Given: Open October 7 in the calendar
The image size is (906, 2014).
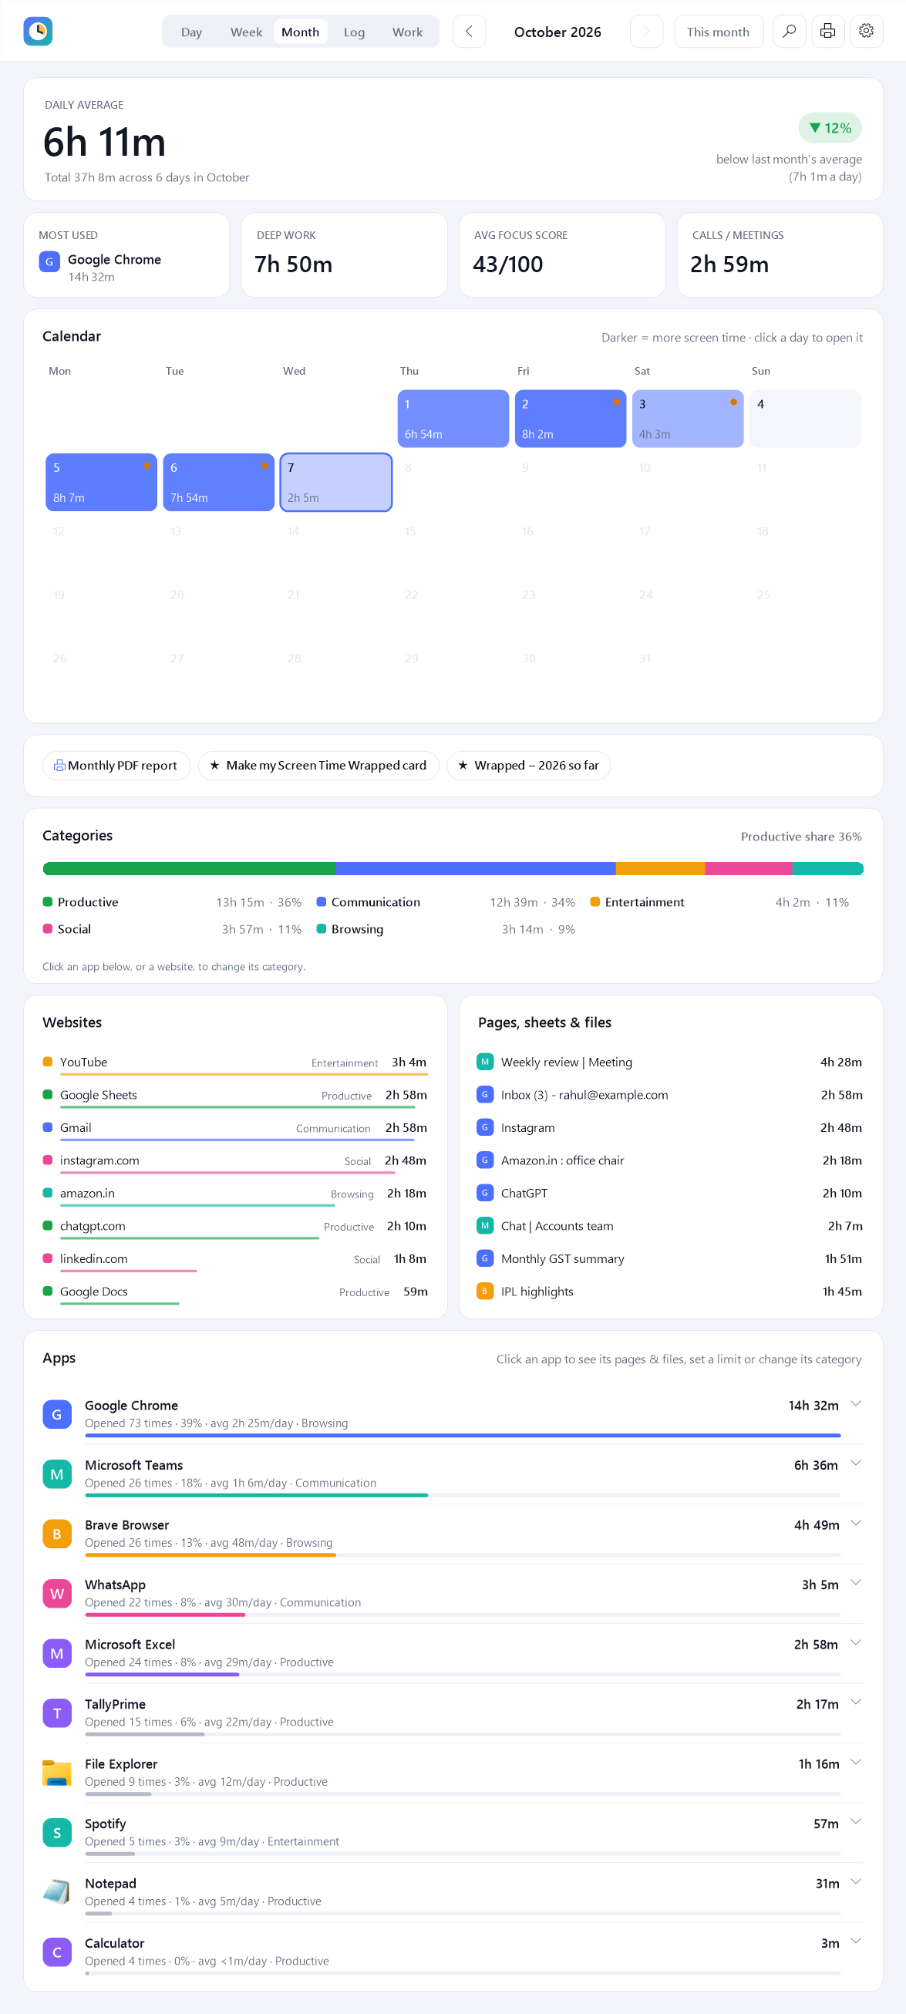Looking at the screenshot, I should pos(336,483).
